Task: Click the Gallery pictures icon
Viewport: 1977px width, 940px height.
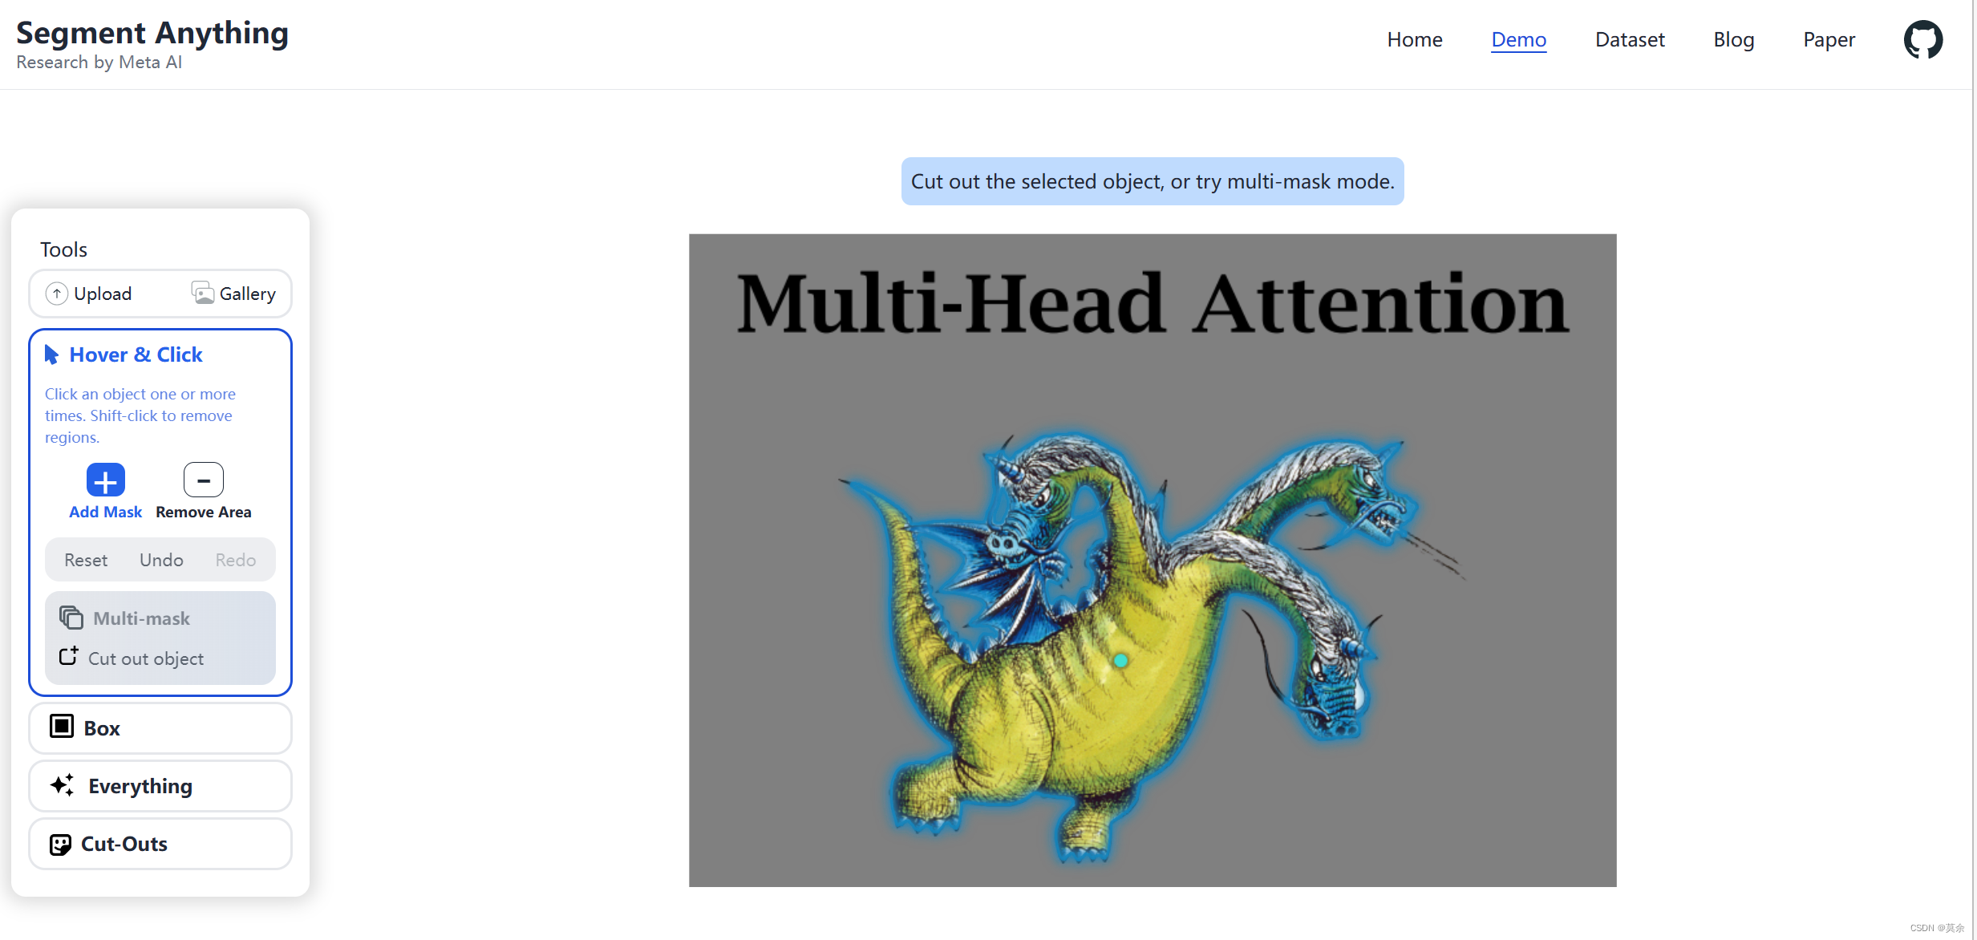Action: [203, 294]
